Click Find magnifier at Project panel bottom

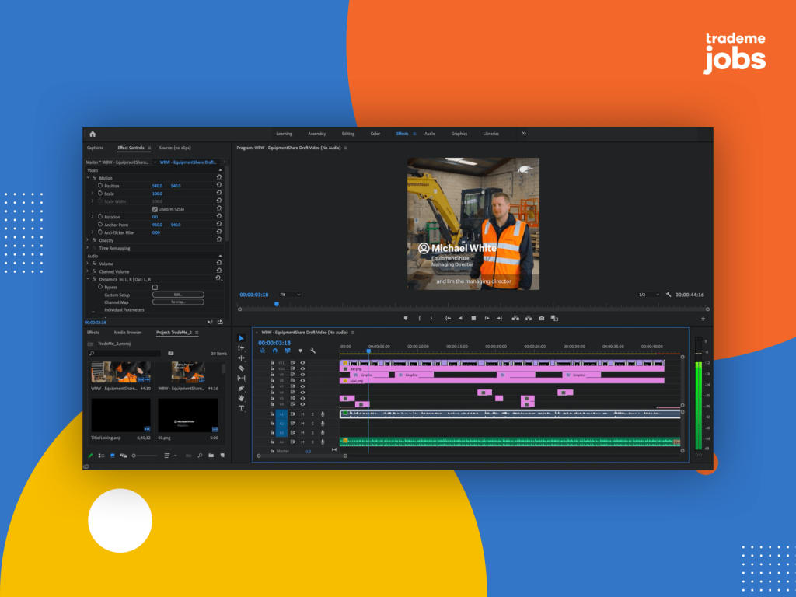coord(200,456)
